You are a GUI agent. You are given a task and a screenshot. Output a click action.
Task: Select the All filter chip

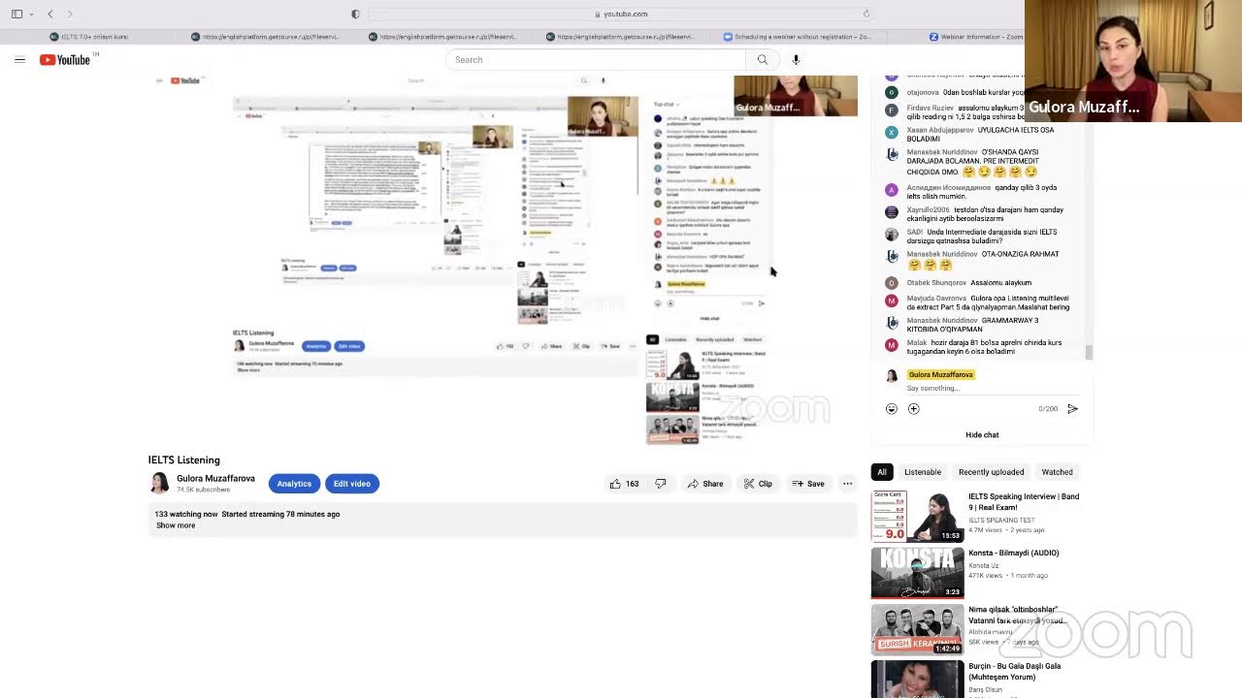tap(882, 472)
